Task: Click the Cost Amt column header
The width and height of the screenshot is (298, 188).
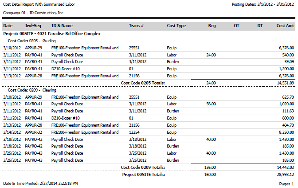Action: (x=285, y=26)
